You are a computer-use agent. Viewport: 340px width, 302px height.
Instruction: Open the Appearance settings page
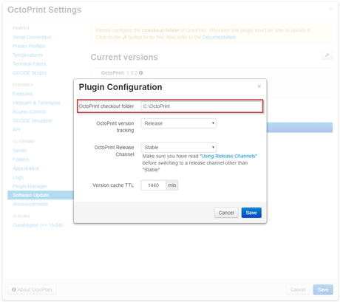point(26,168)
